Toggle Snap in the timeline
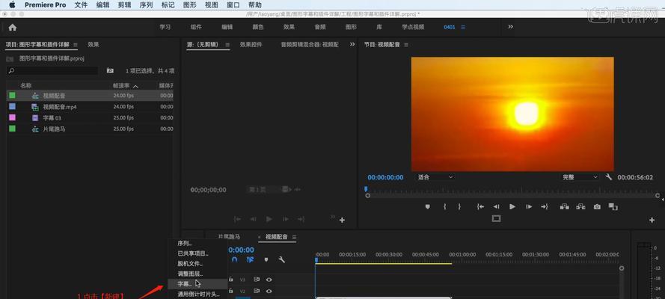Viewport: 665px width, 299px height. click(x=235, y=259)
